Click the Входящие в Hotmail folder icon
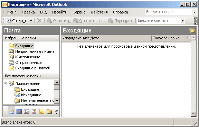The image size is (199, 127). click(11, 68)
